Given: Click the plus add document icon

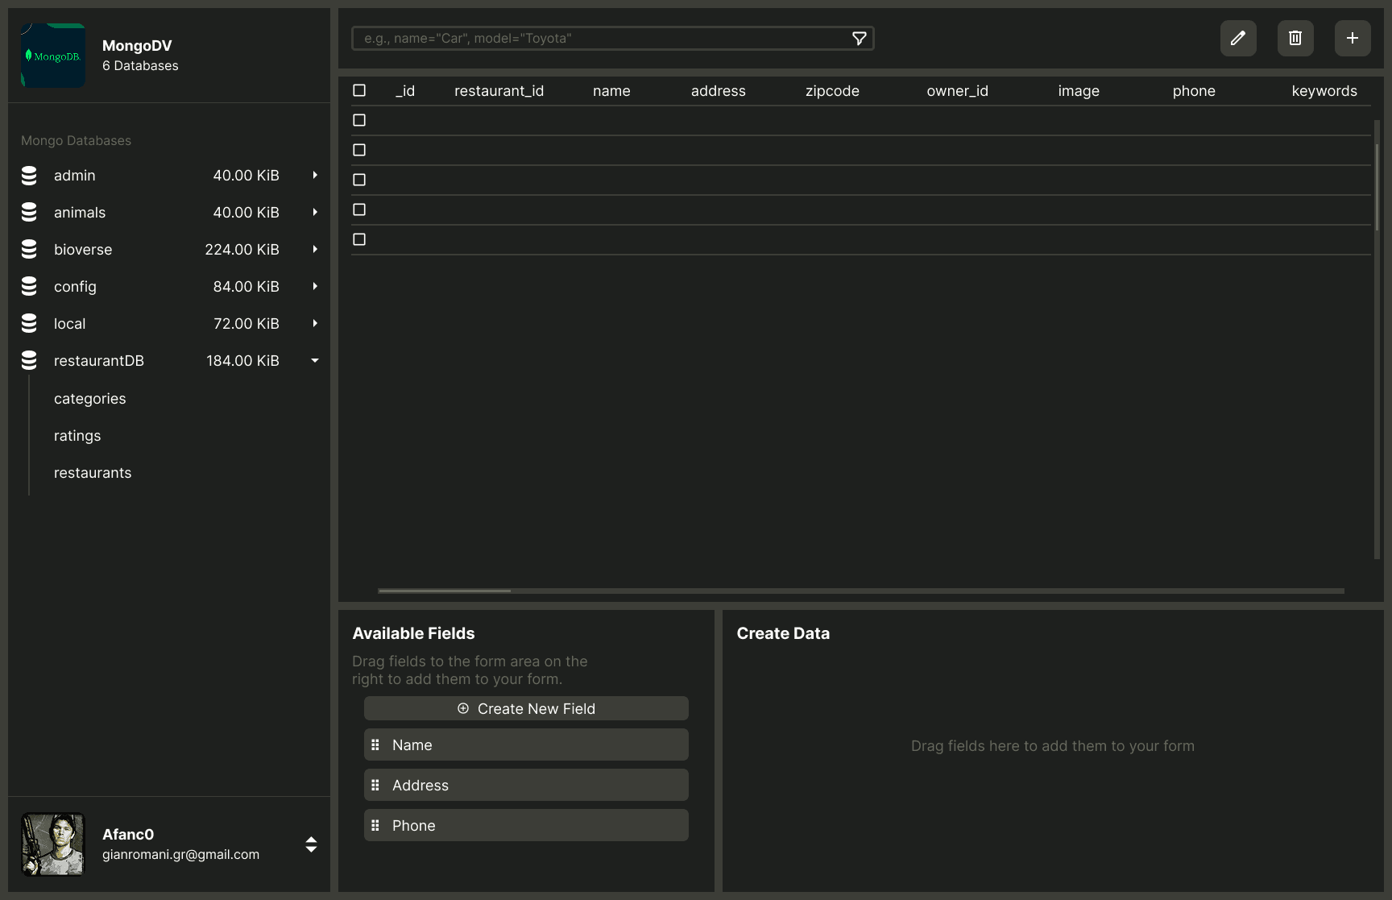Looking at the screenshot, I should 1353,38.
